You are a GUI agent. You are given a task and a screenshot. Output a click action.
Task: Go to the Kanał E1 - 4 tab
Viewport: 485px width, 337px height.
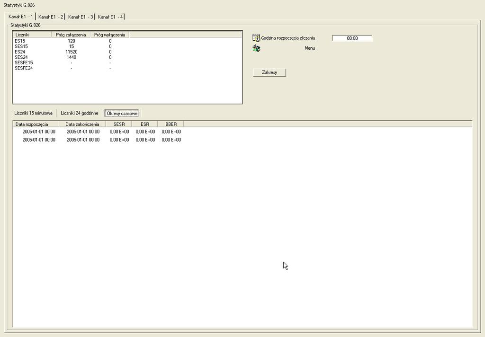(110, 17)
